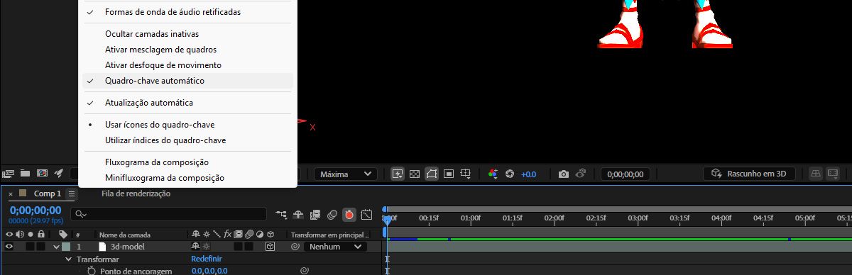Click the label tag column header
This screenshot has width=852, height=275.
63,235
